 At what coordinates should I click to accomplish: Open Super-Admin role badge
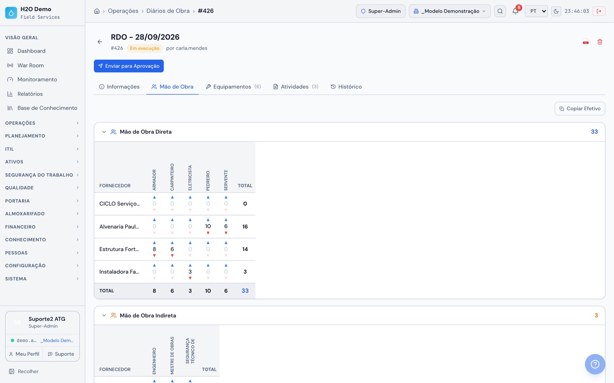[381, 11]
